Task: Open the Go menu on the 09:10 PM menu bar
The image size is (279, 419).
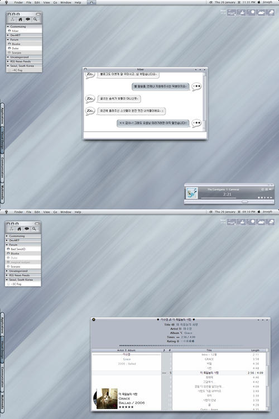Action: pos(55,212)
